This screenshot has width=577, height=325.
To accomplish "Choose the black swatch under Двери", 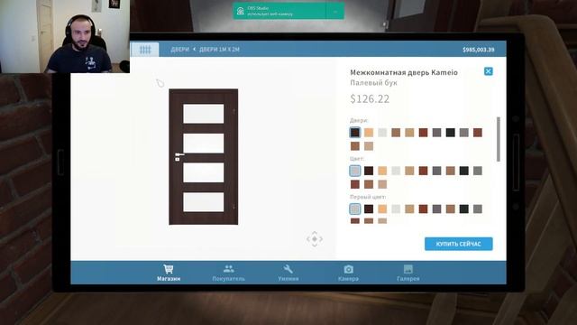I will 451,133.
